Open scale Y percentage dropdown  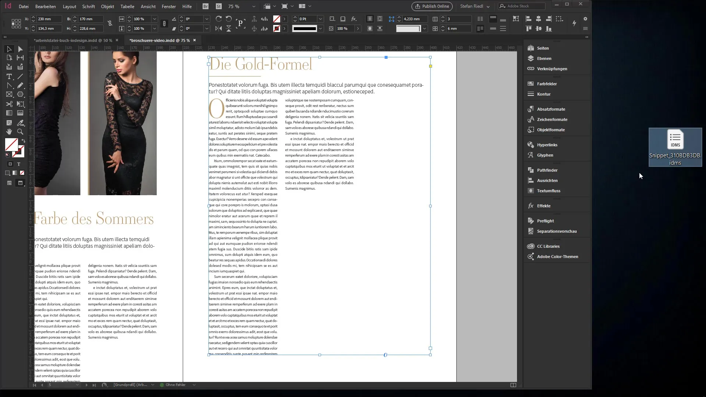pyautogui.click(x=154, y=28)
